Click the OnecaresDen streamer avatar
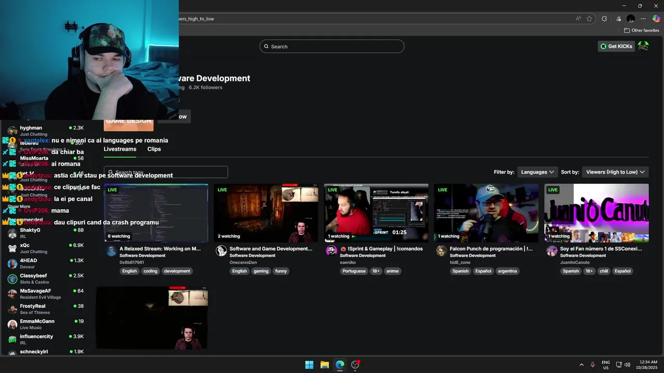This screenshot has width=664, height=373. click(x=222, y=251)
